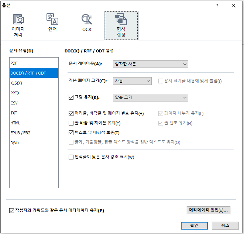Pick CSV from document types
The height and width of the screenshot is (234, 244).
pyautogui.click(x=34, y=103)
